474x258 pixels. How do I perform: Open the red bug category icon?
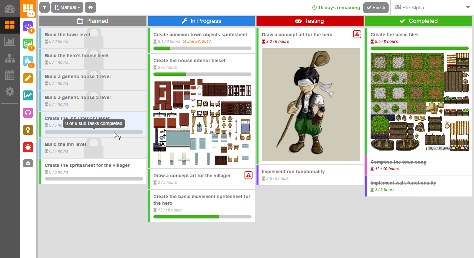click(28, 147)
